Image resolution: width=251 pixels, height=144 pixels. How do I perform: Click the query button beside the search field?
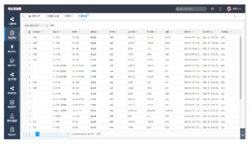[x=52, y=26]
